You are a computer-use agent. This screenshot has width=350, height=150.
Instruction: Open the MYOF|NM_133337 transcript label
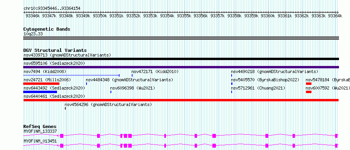40,131
